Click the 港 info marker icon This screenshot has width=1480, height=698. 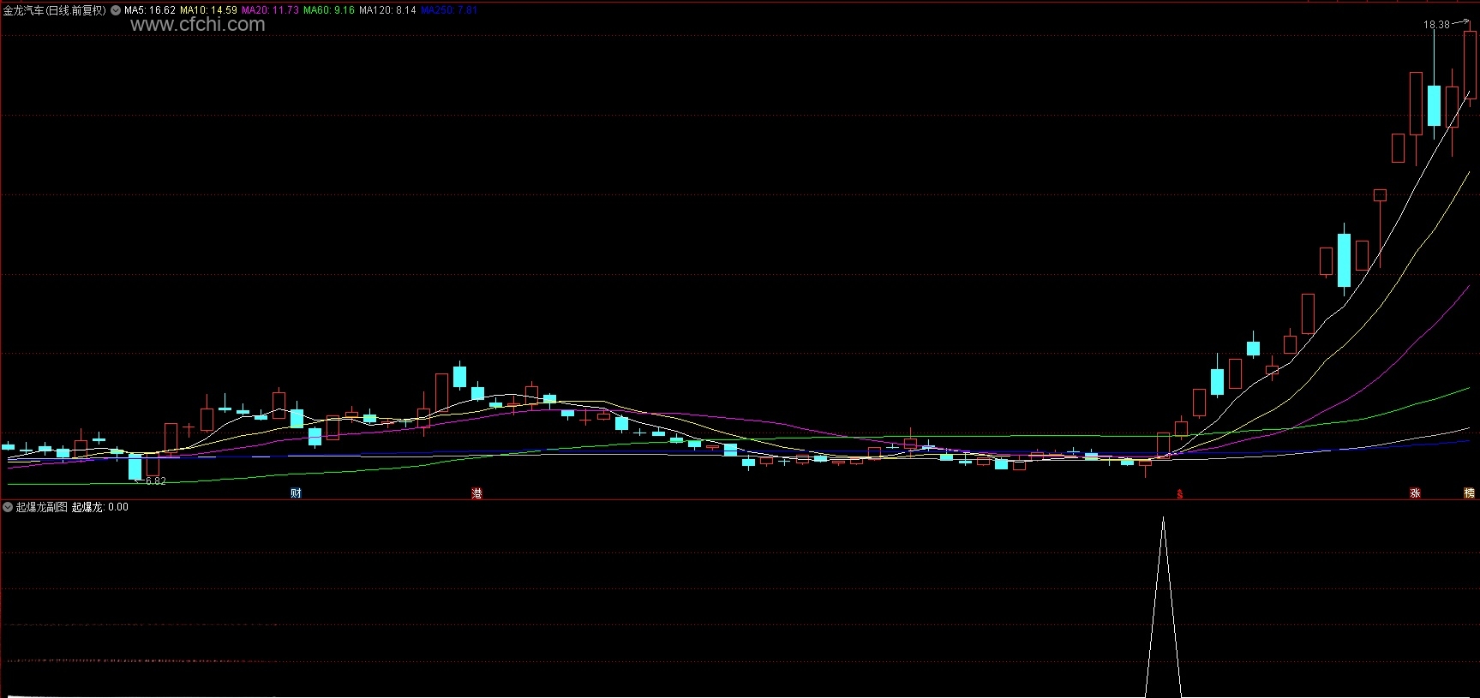[x=476, y=493]
